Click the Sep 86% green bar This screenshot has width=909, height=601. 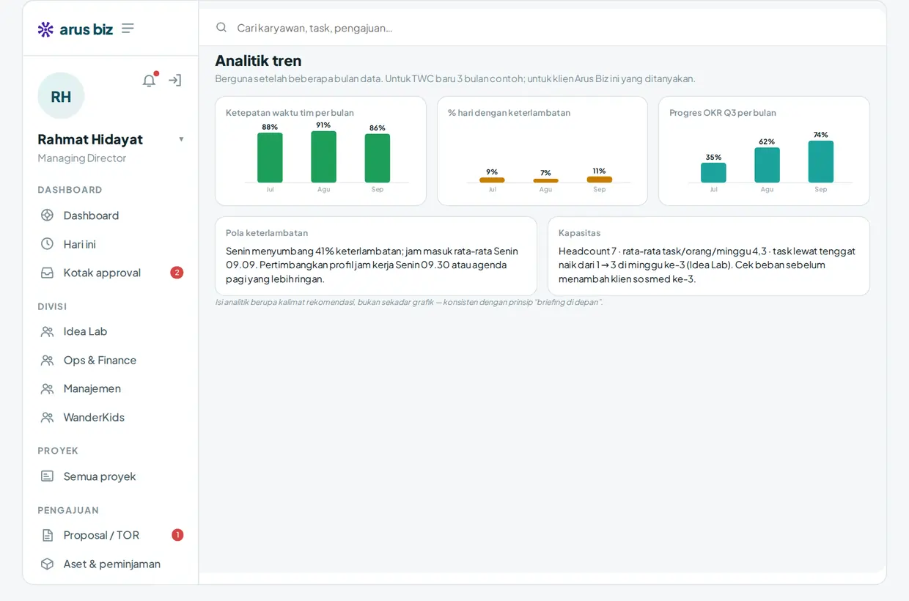[x=378, y=158]
